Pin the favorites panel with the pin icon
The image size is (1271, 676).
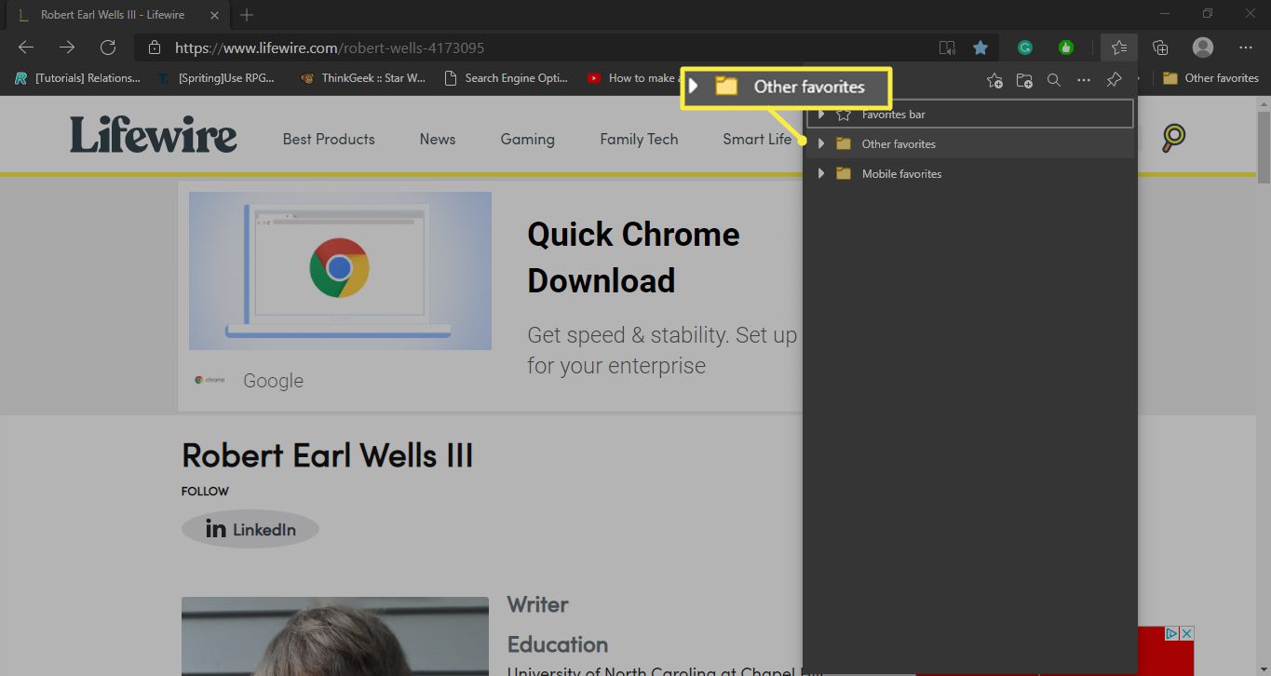(x=1114, y=81)
